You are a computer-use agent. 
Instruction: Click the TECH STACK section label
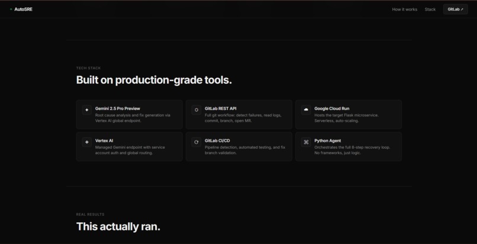click(88, 68)
